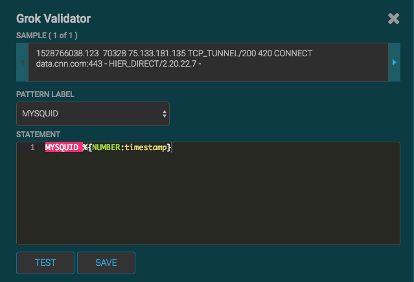
Task: Open the MYSQUID pattern label dropdown
Action: pos(93,114)
